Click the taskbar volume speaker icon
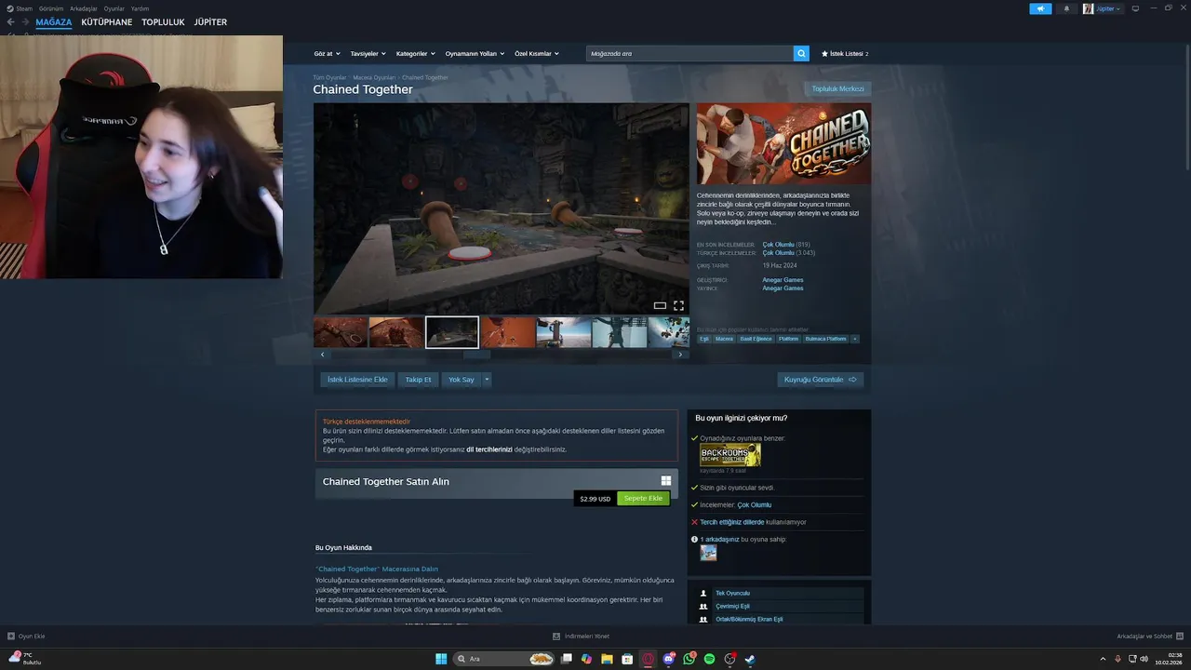Image resolution: width=1191 pixels, height=670 pixels. pyautogui.click(x=1144, y=659)
